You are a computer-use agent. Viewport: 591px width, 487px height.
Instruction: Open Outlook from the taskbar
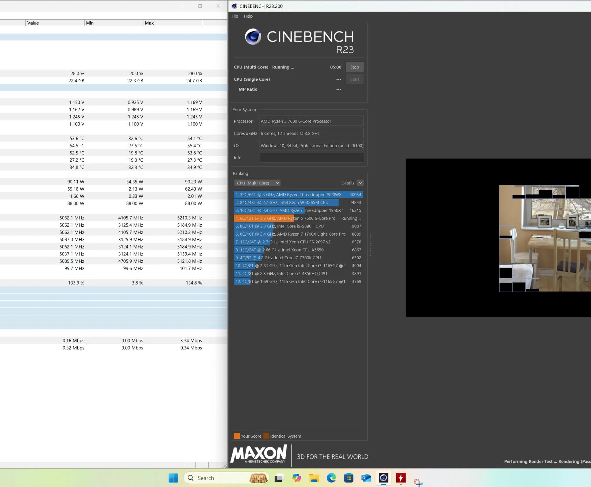click(x=366, y=478)
